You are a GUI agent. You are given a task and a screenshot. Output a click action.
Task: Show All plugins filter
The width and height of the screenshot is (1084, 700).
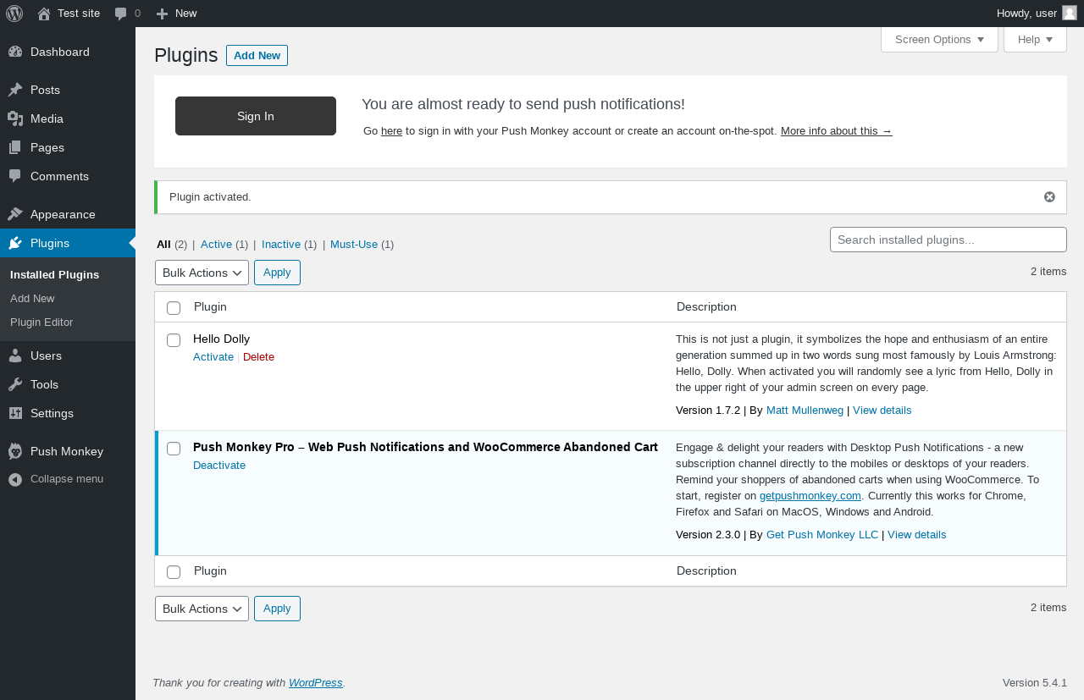(163, 244)
